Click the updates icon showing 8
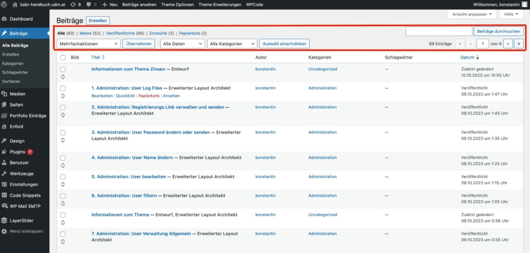The width and height of the screenshot is (530, 253). coord(74,4)
